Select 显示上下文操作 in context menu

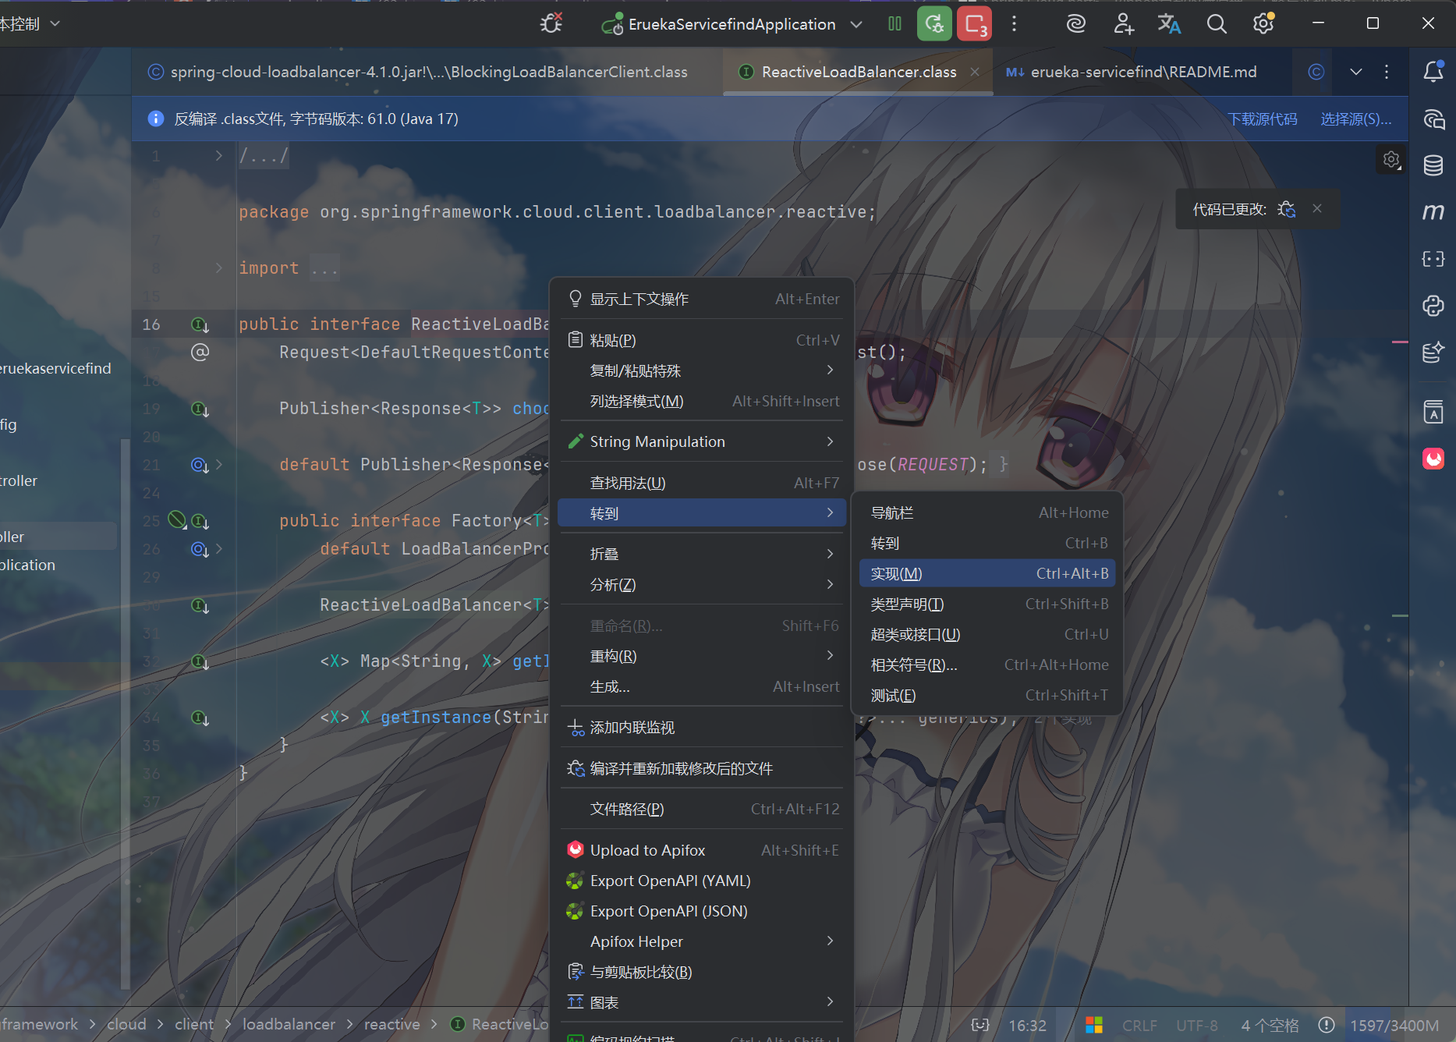(x=702, y=299)
